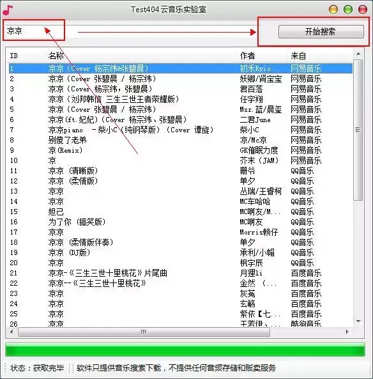Select row 4 三生三世王者荣耀版
373x379 pixels.
[x=181, y=99]
